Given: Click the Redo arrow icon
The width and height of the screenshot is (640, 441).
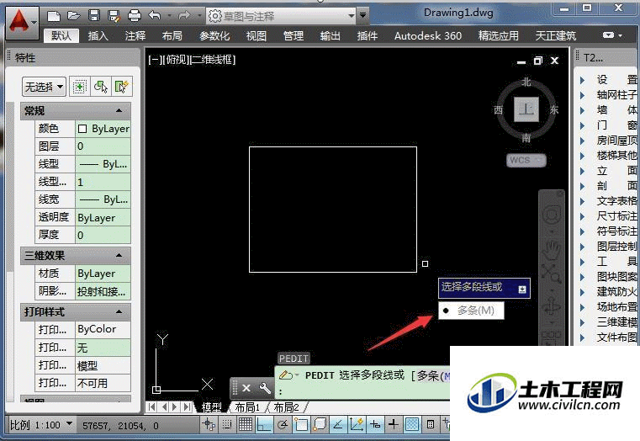Looking at the screenshot, I should click(x=184, y=16).
